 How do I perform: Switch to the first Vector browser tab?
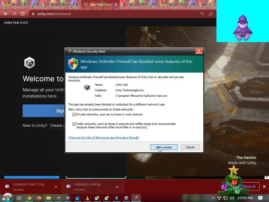click(21, 4)
